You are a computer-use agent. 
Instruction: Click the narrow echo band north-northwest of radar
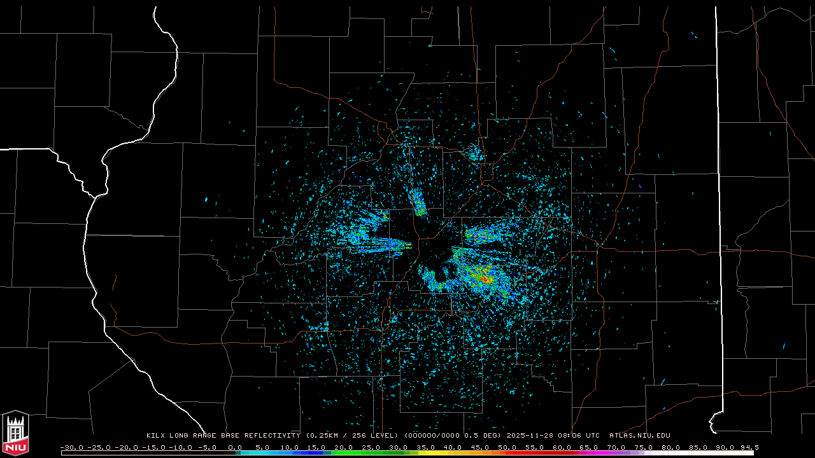coord(419,203)
